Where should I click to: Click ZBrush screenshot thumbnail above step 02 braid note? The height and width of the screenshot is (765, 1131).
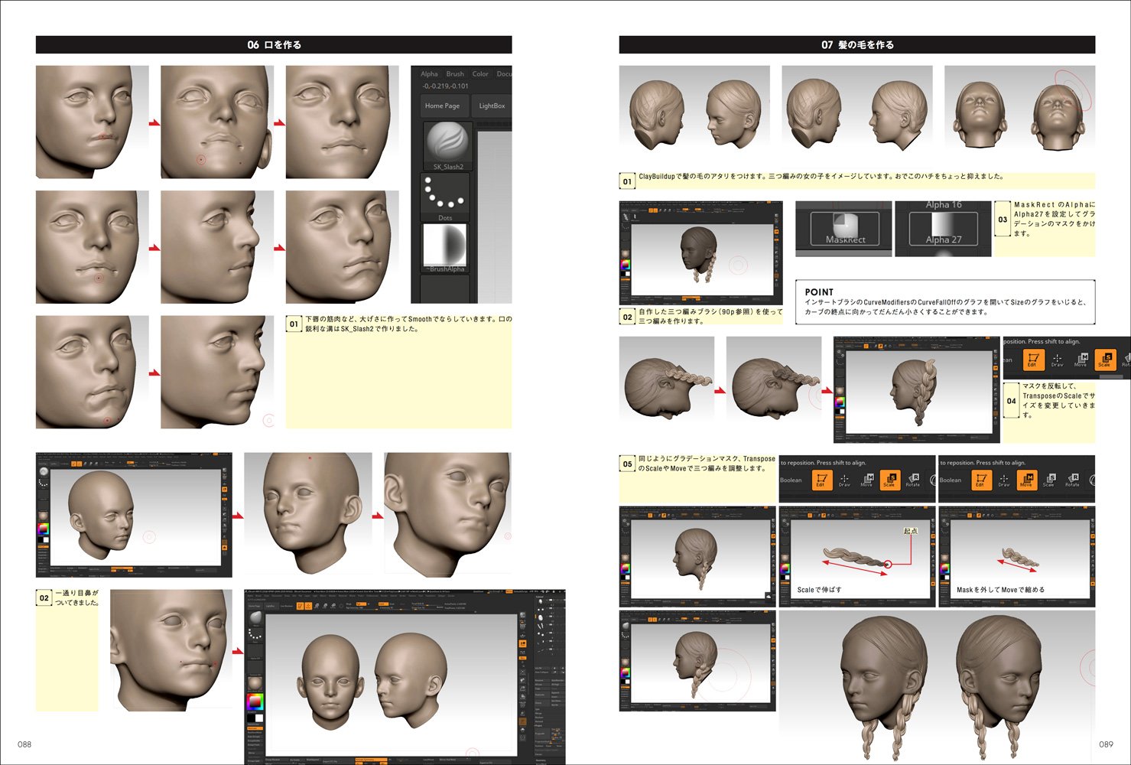[x=700, y=252]
